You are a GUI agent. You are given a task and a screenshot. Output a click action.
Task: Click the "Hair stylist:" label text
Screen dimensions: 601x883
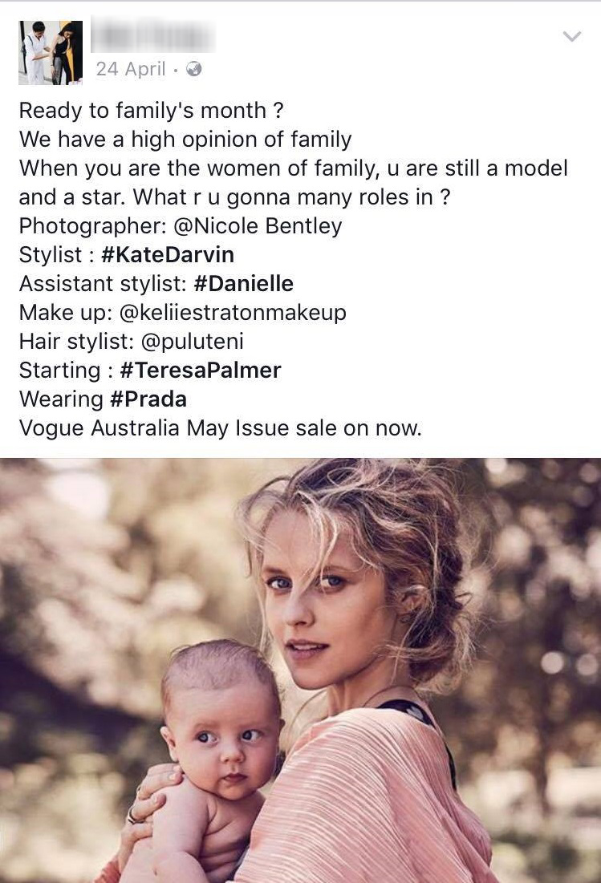[x=76, y=342]
